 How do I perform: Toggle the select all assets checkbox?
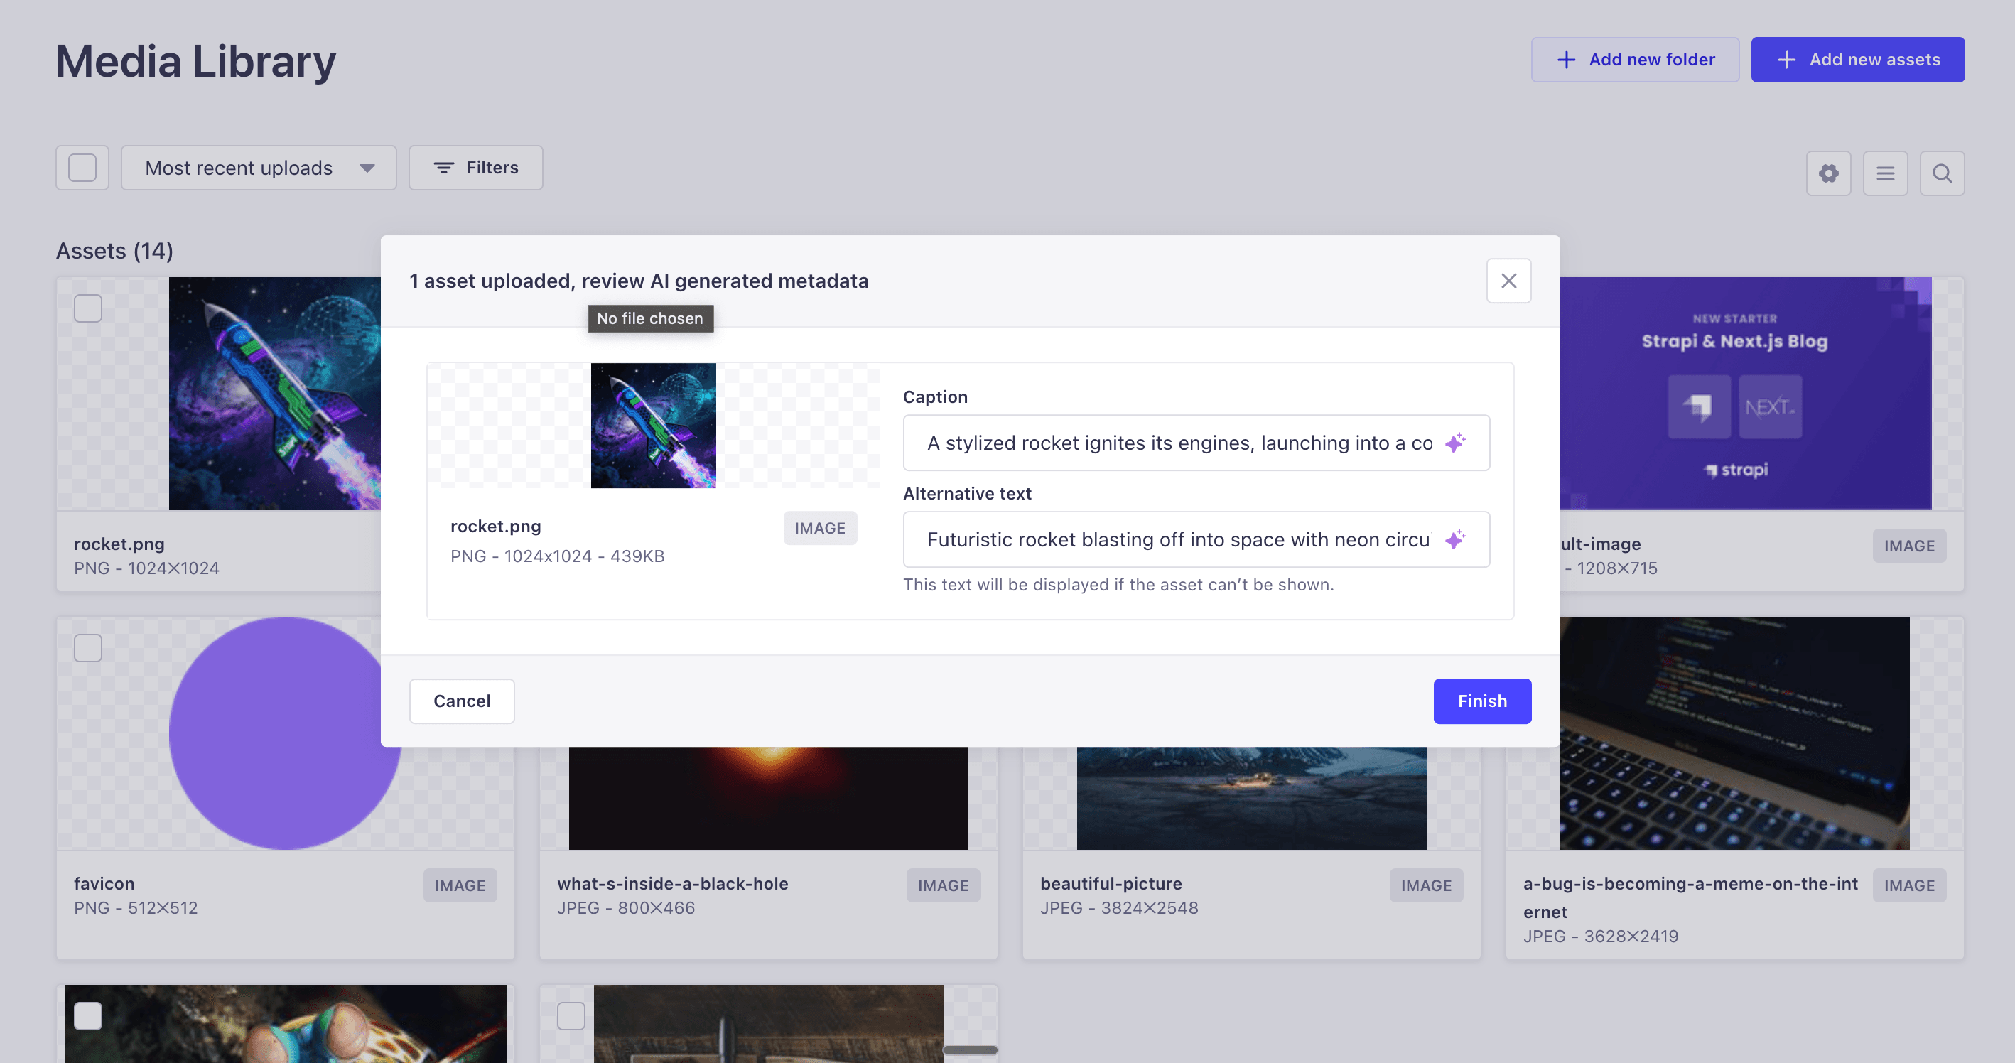pyautogui.click(x=82, y=168)
